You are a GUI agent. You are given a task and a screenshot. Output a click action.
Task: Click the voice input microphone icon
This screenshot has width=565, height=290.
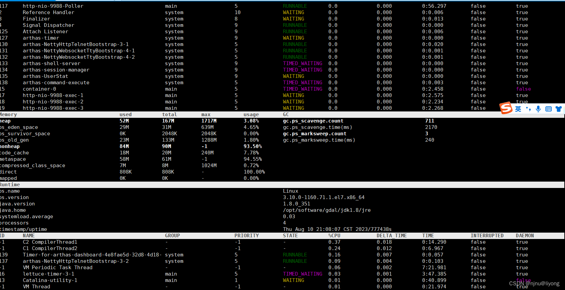pos(538,109)
